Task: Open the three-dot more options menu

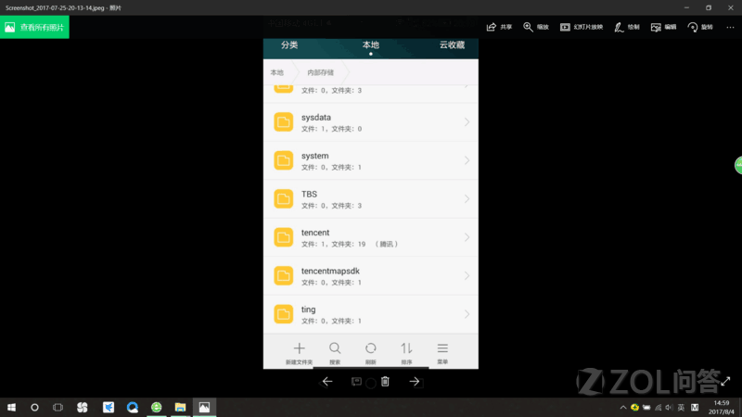Action: coord(730,27)
